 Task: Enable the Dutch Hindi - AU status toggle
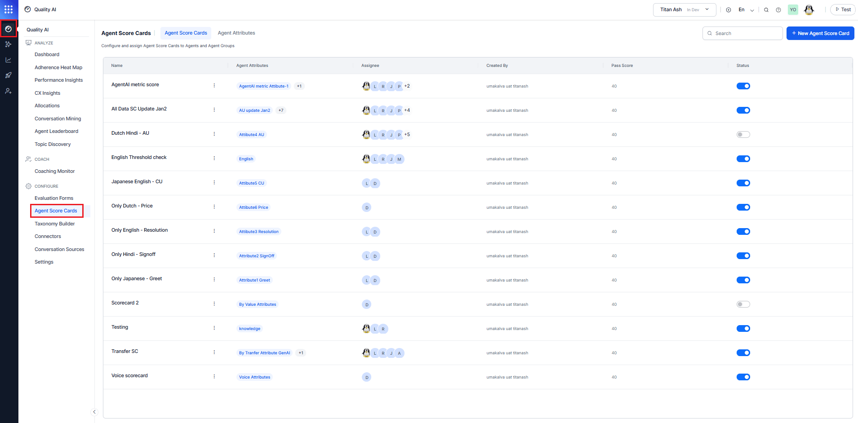coord(743,135)
